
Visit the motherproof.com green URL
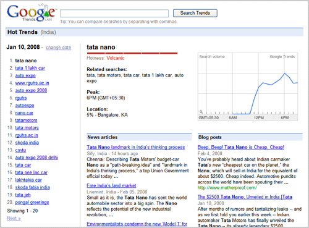coord(227,188)
